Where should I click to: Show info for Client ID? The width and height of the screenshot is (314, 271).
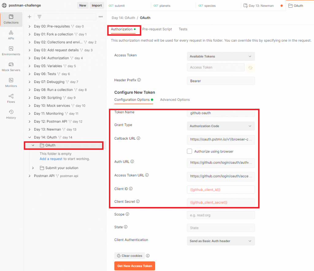pos(131,189)
